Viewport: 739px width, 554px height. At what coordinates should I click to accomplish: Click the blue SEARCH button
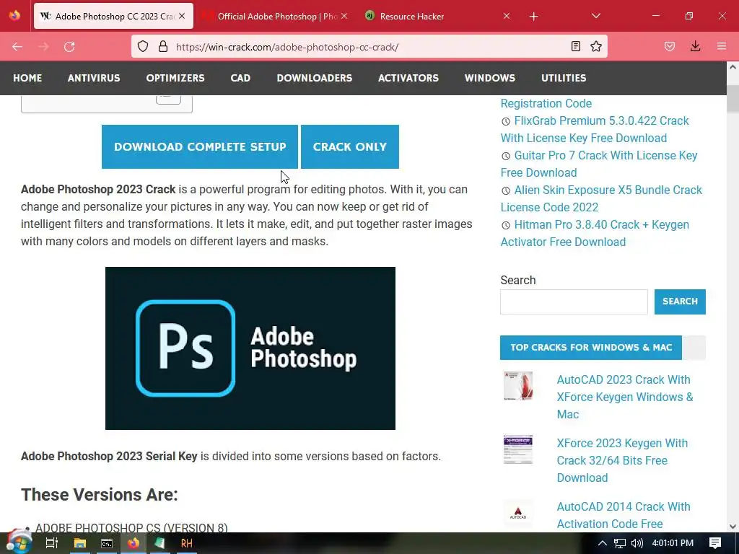click(680, 302)
